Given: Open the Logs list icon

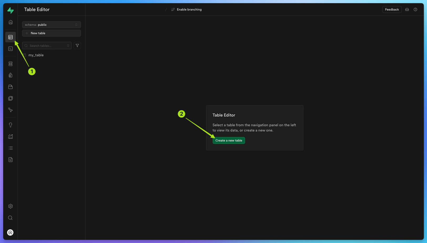Looking at the screenshot, I should (11, 148).
